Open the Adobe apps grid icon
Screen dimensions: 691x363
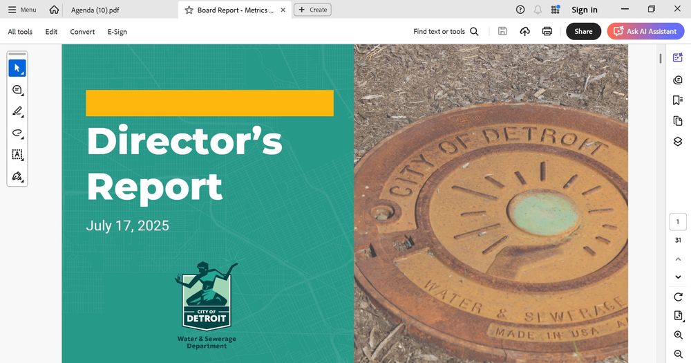[x=556, y=10]
